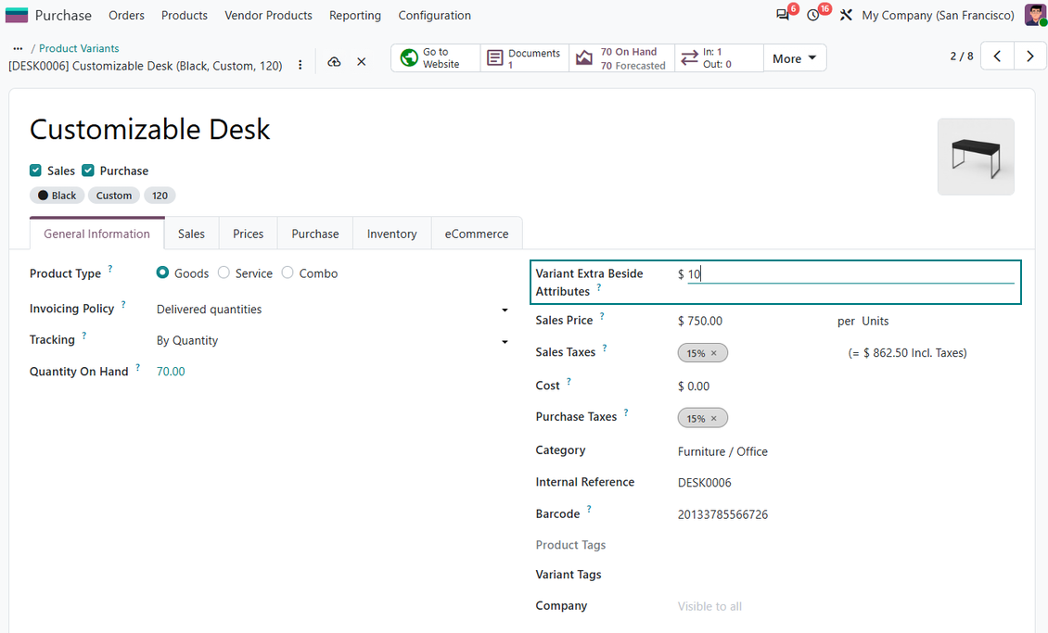The height and width of the screenshot is (633, 1048).
Task: Click the Product Type help question mark
Action: click(x=110, y=269)
